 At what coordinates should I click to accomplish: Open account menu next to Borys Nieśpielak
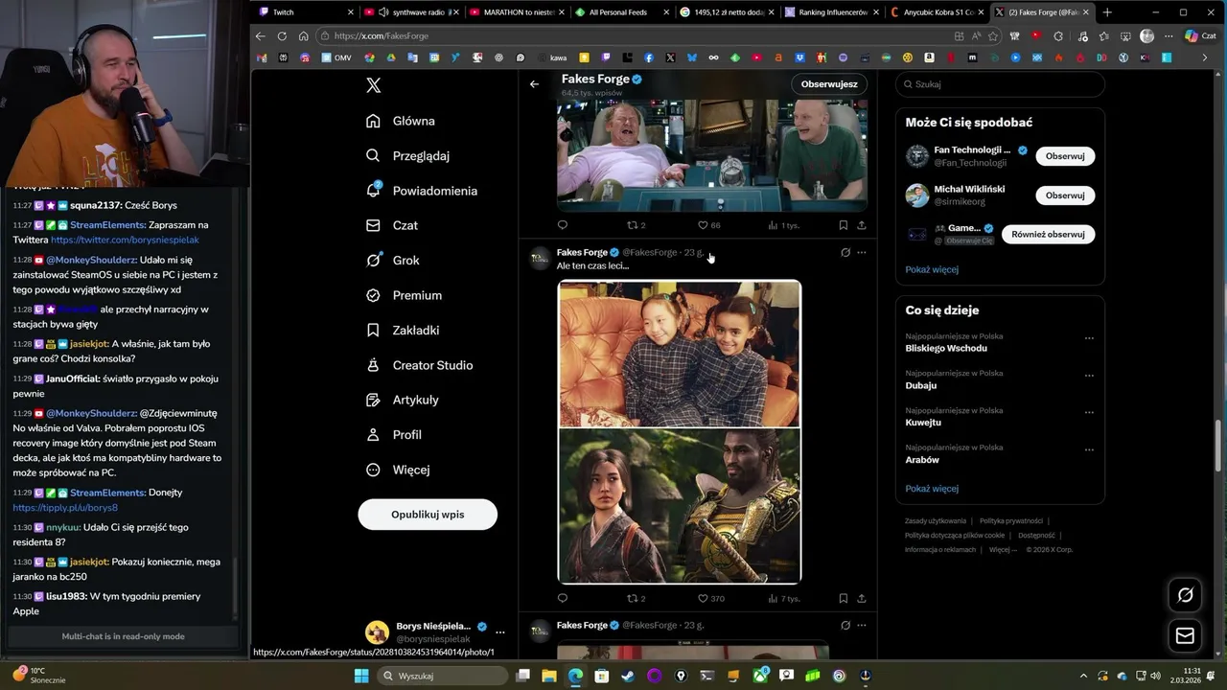coord(499,632)
